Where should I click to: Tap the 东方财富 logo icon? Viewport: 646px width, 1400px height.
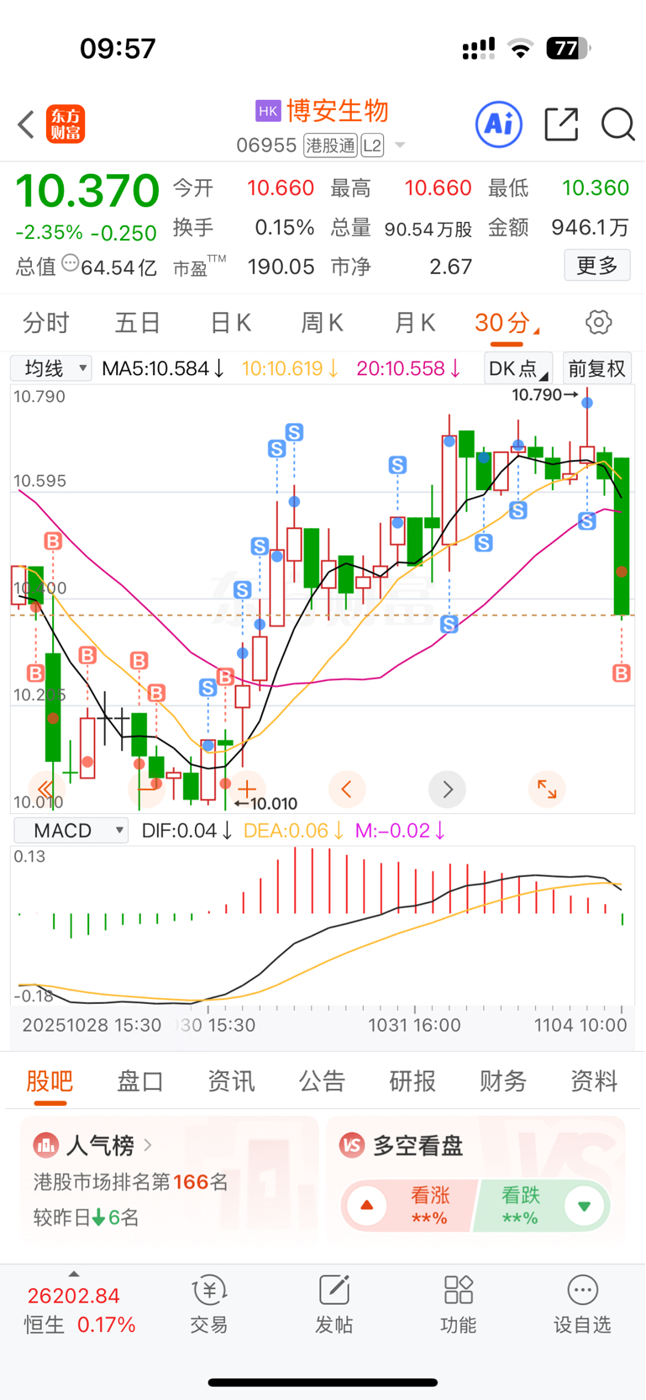pos(66,124)
